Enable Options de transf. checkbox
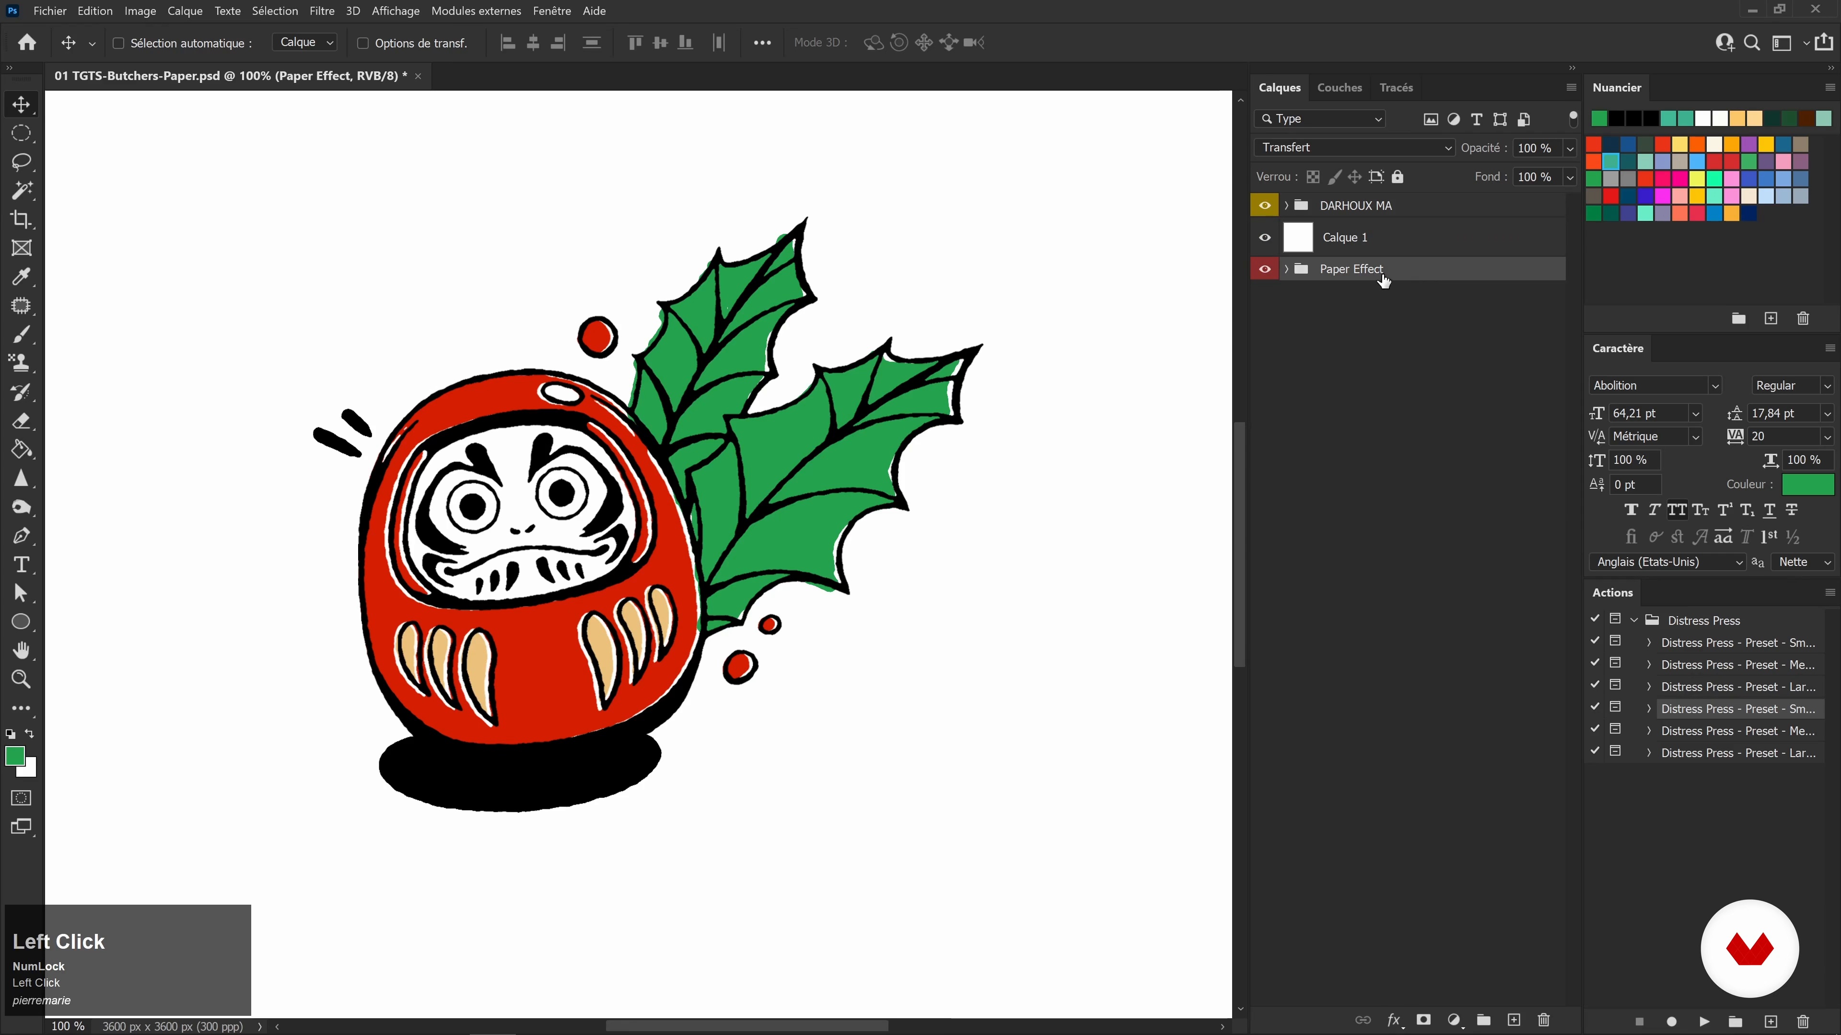This screenshot has width=1841, height=1035. pyautogui.click(x=362, y=43)
